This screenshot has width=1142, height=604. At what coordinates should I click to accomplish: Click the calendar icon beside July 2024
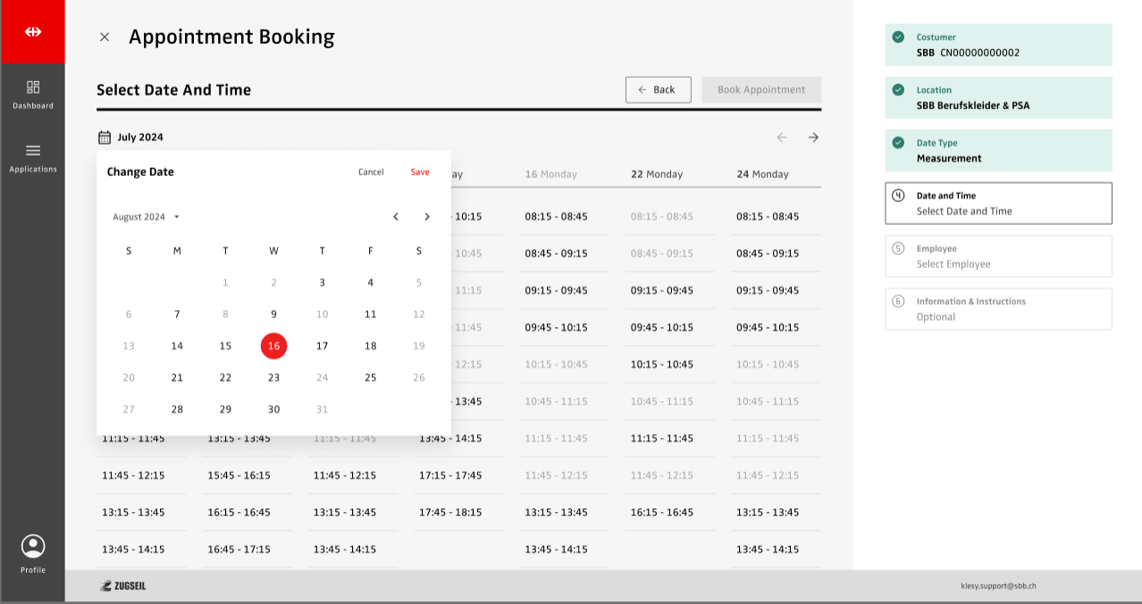(x=105, y=138)
